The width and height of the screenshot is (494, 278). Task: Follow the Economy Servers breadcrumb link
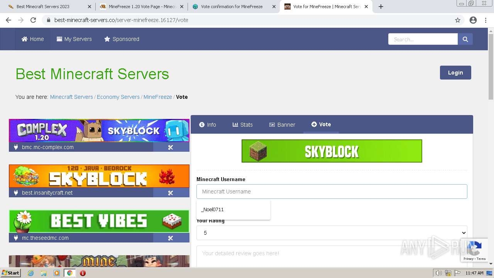coord(118,97)
